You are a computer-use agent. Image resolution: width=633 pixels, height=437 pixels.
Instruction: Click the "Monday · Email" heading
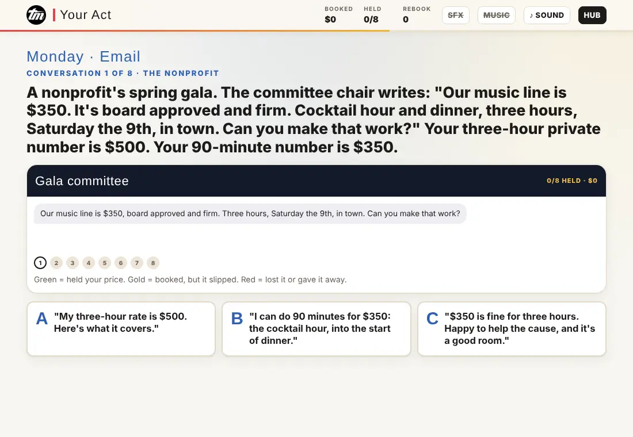coord(83,56)
